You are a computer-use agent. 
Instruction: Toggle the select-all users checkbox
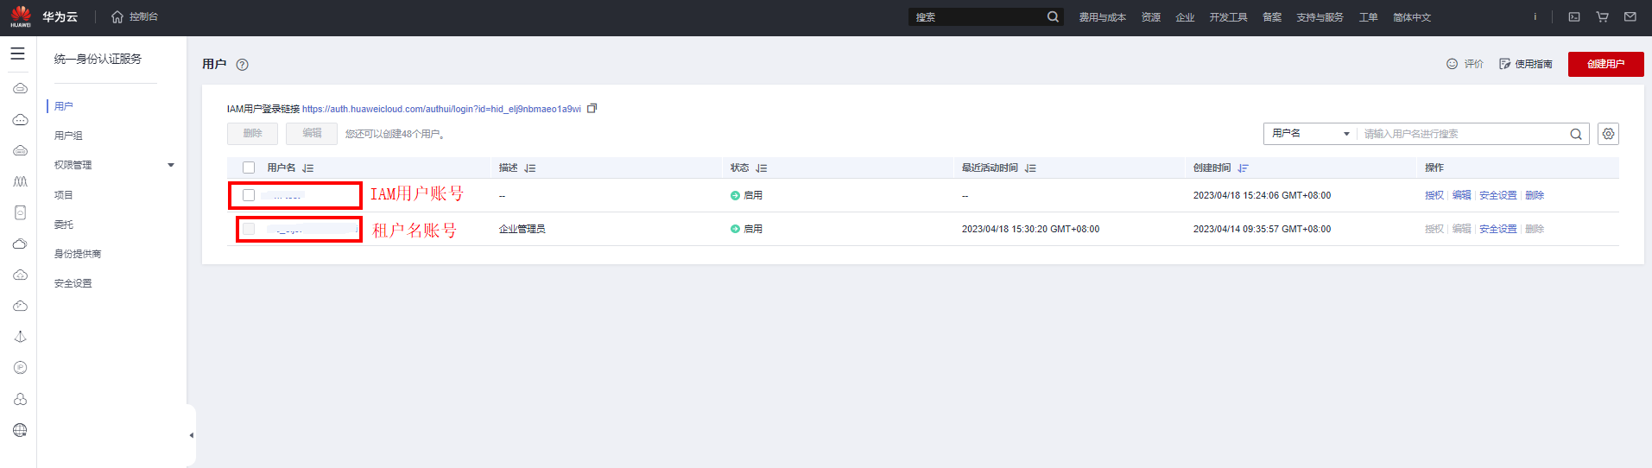pos(249,168)
